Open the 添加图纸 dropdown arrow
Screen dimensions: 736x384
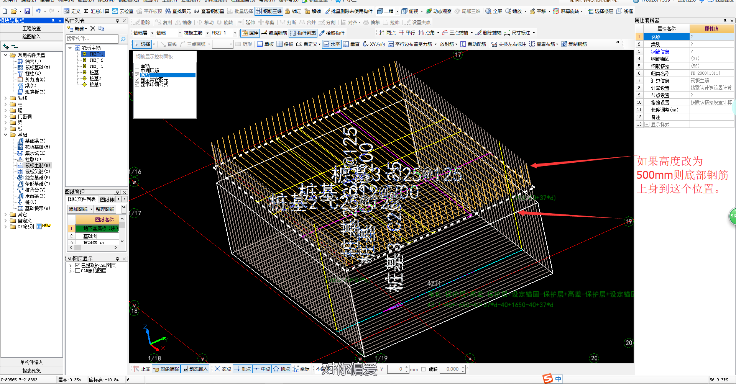91,209
